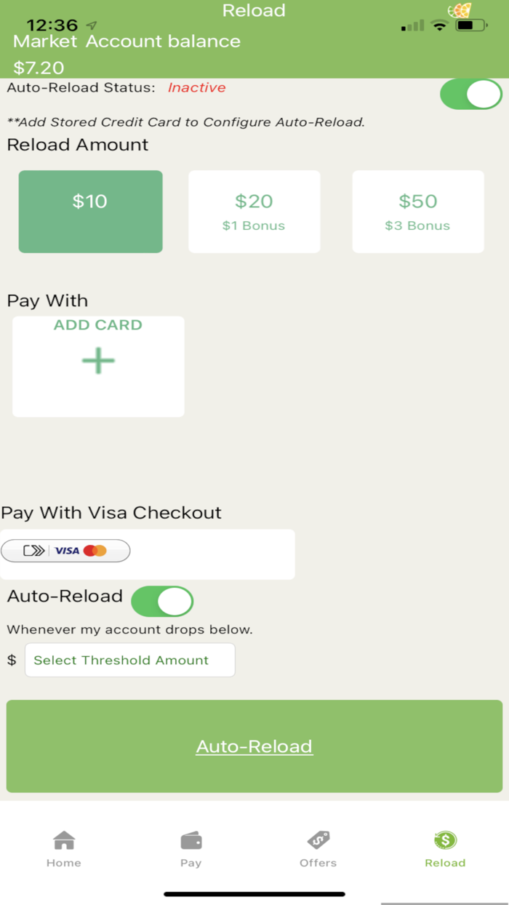Tap the green plus add card icon
This screenshot has width=509, height=905.
(x=98, y=361)
